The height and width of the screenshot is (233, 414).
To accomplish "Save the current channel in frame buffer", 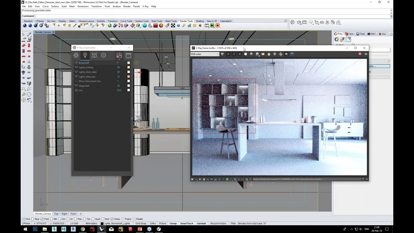I will click(257, 54).
